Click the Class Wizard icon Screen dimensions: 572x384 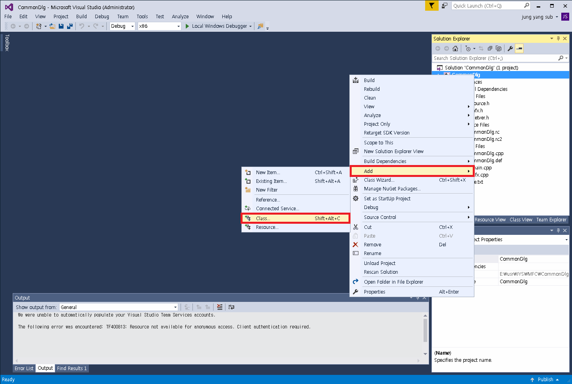[356, 180]
